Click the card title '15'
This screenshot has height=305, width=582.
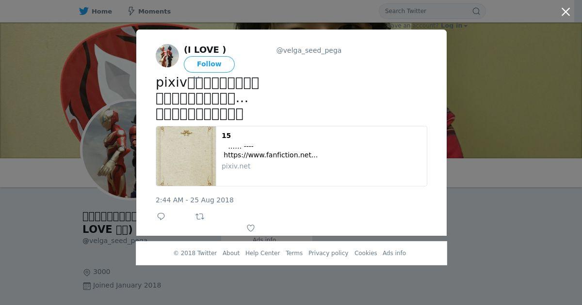click(x=226, y=136)
